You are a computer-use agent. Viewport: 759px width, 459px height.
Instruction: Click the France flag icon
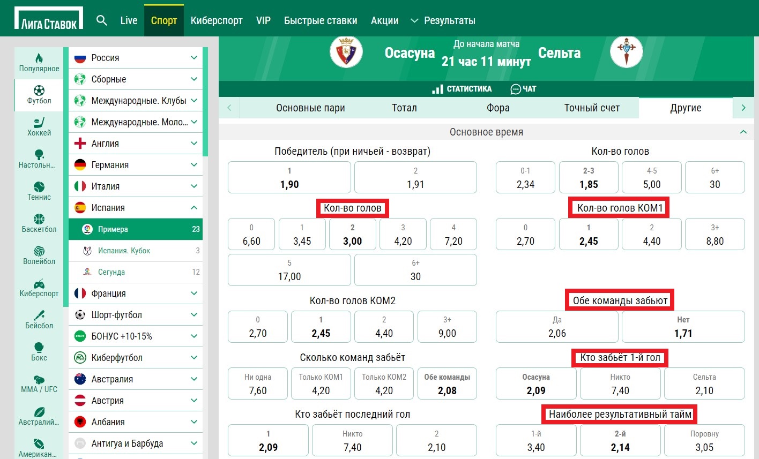point(80,294)
